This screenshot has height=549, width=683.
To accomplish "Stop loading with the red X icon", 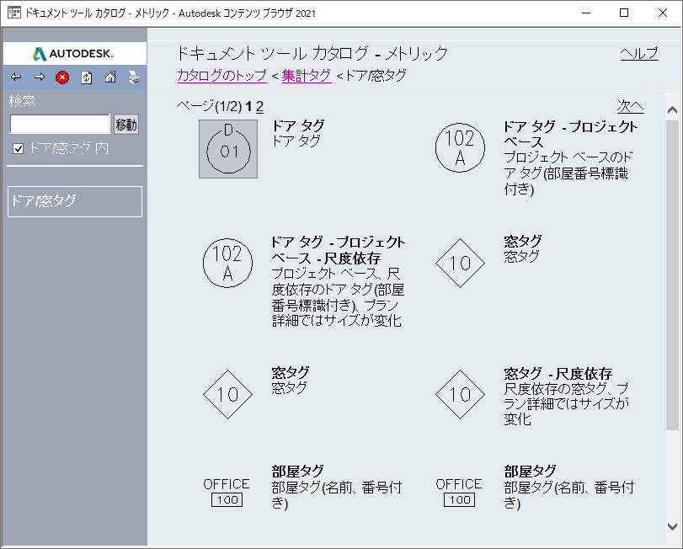I will click(x=62, y=77).
